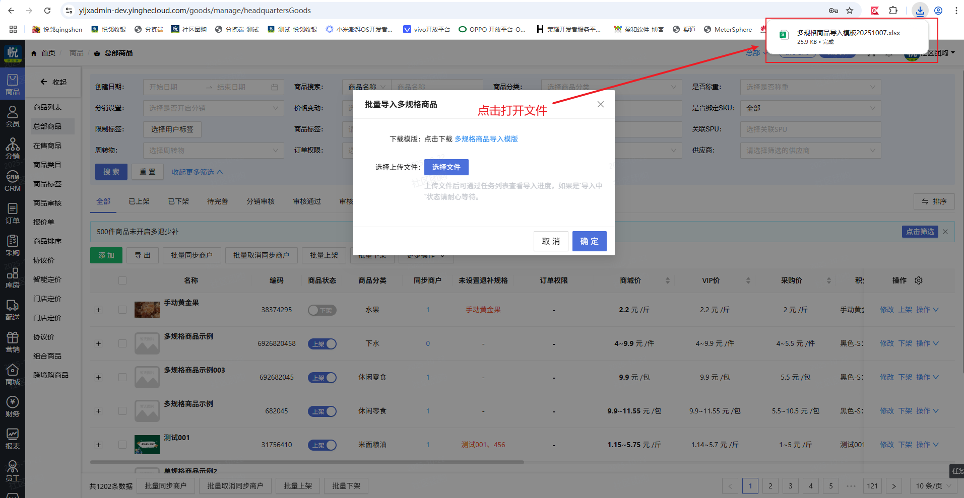Click the horizontal table scrollbar
Image resolution: width=964 pixels, height=498 pixels.
pyautogui.click(x=306, y=462)
